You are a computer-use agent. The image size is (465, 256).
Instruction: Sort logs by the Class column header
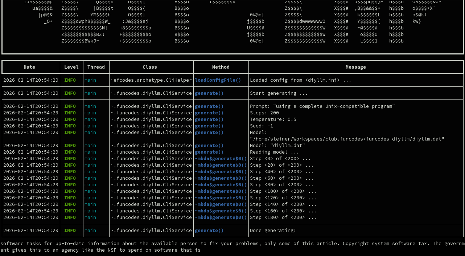pos(150,67)
